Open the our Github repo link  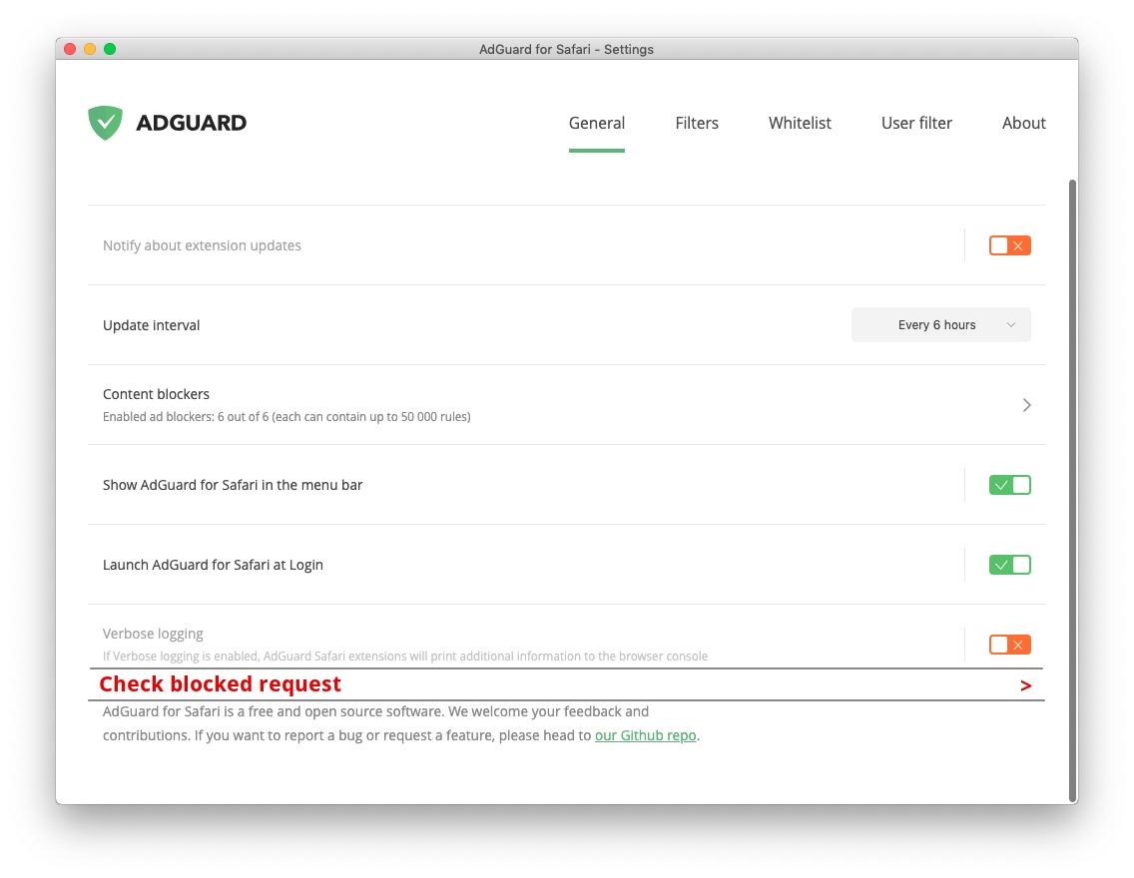pos(645,735)
